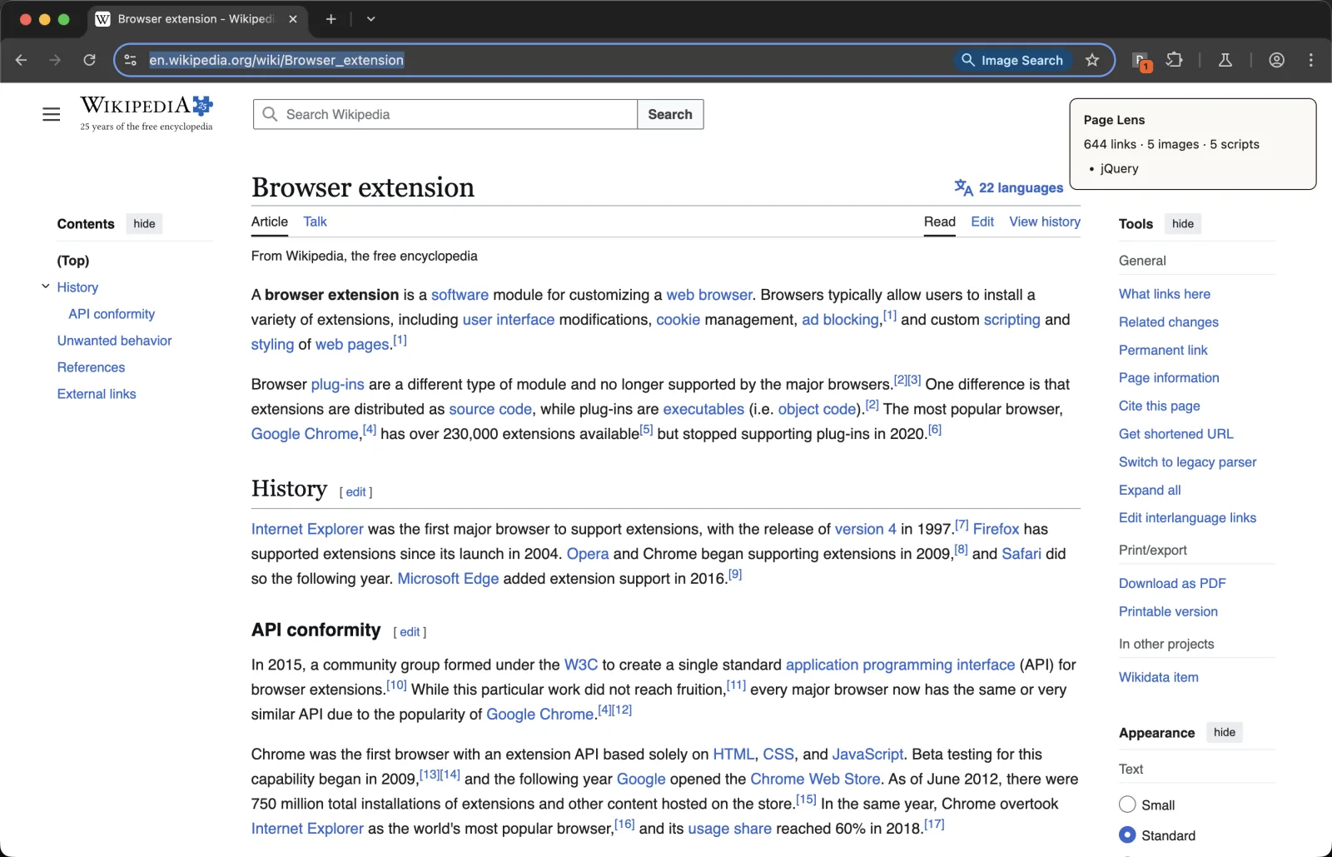This screenshot has height=857, width=1332.
Task: Open the Microsoft Edge article link
Action: pyautogui.click(x=448, y=579)
